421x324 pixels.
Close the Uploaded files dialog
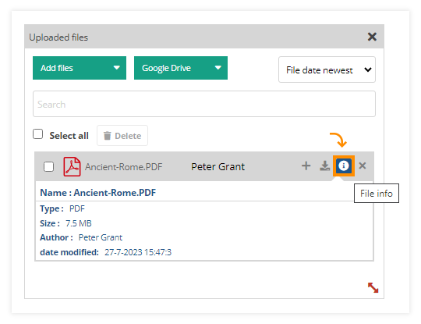pyautogui.click(x=372, y=37)
